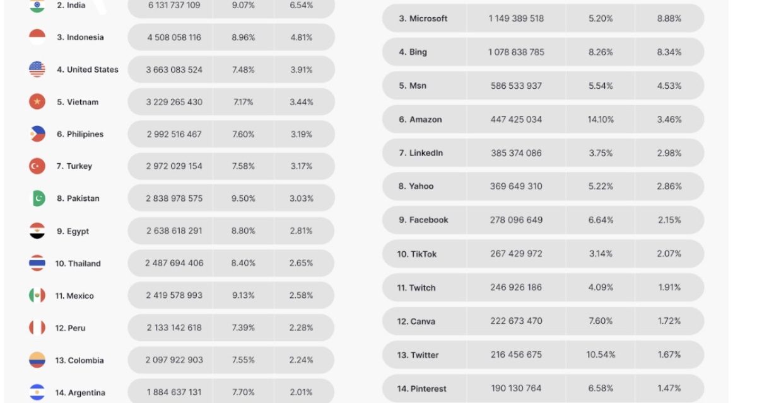Click the Egypt flag icon
This screenshot has width=757, height=403.
pyautogui.click(x=37, y=231)
